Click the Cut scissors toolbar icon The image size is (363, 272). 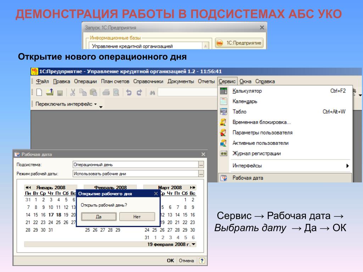click(73, 92)
